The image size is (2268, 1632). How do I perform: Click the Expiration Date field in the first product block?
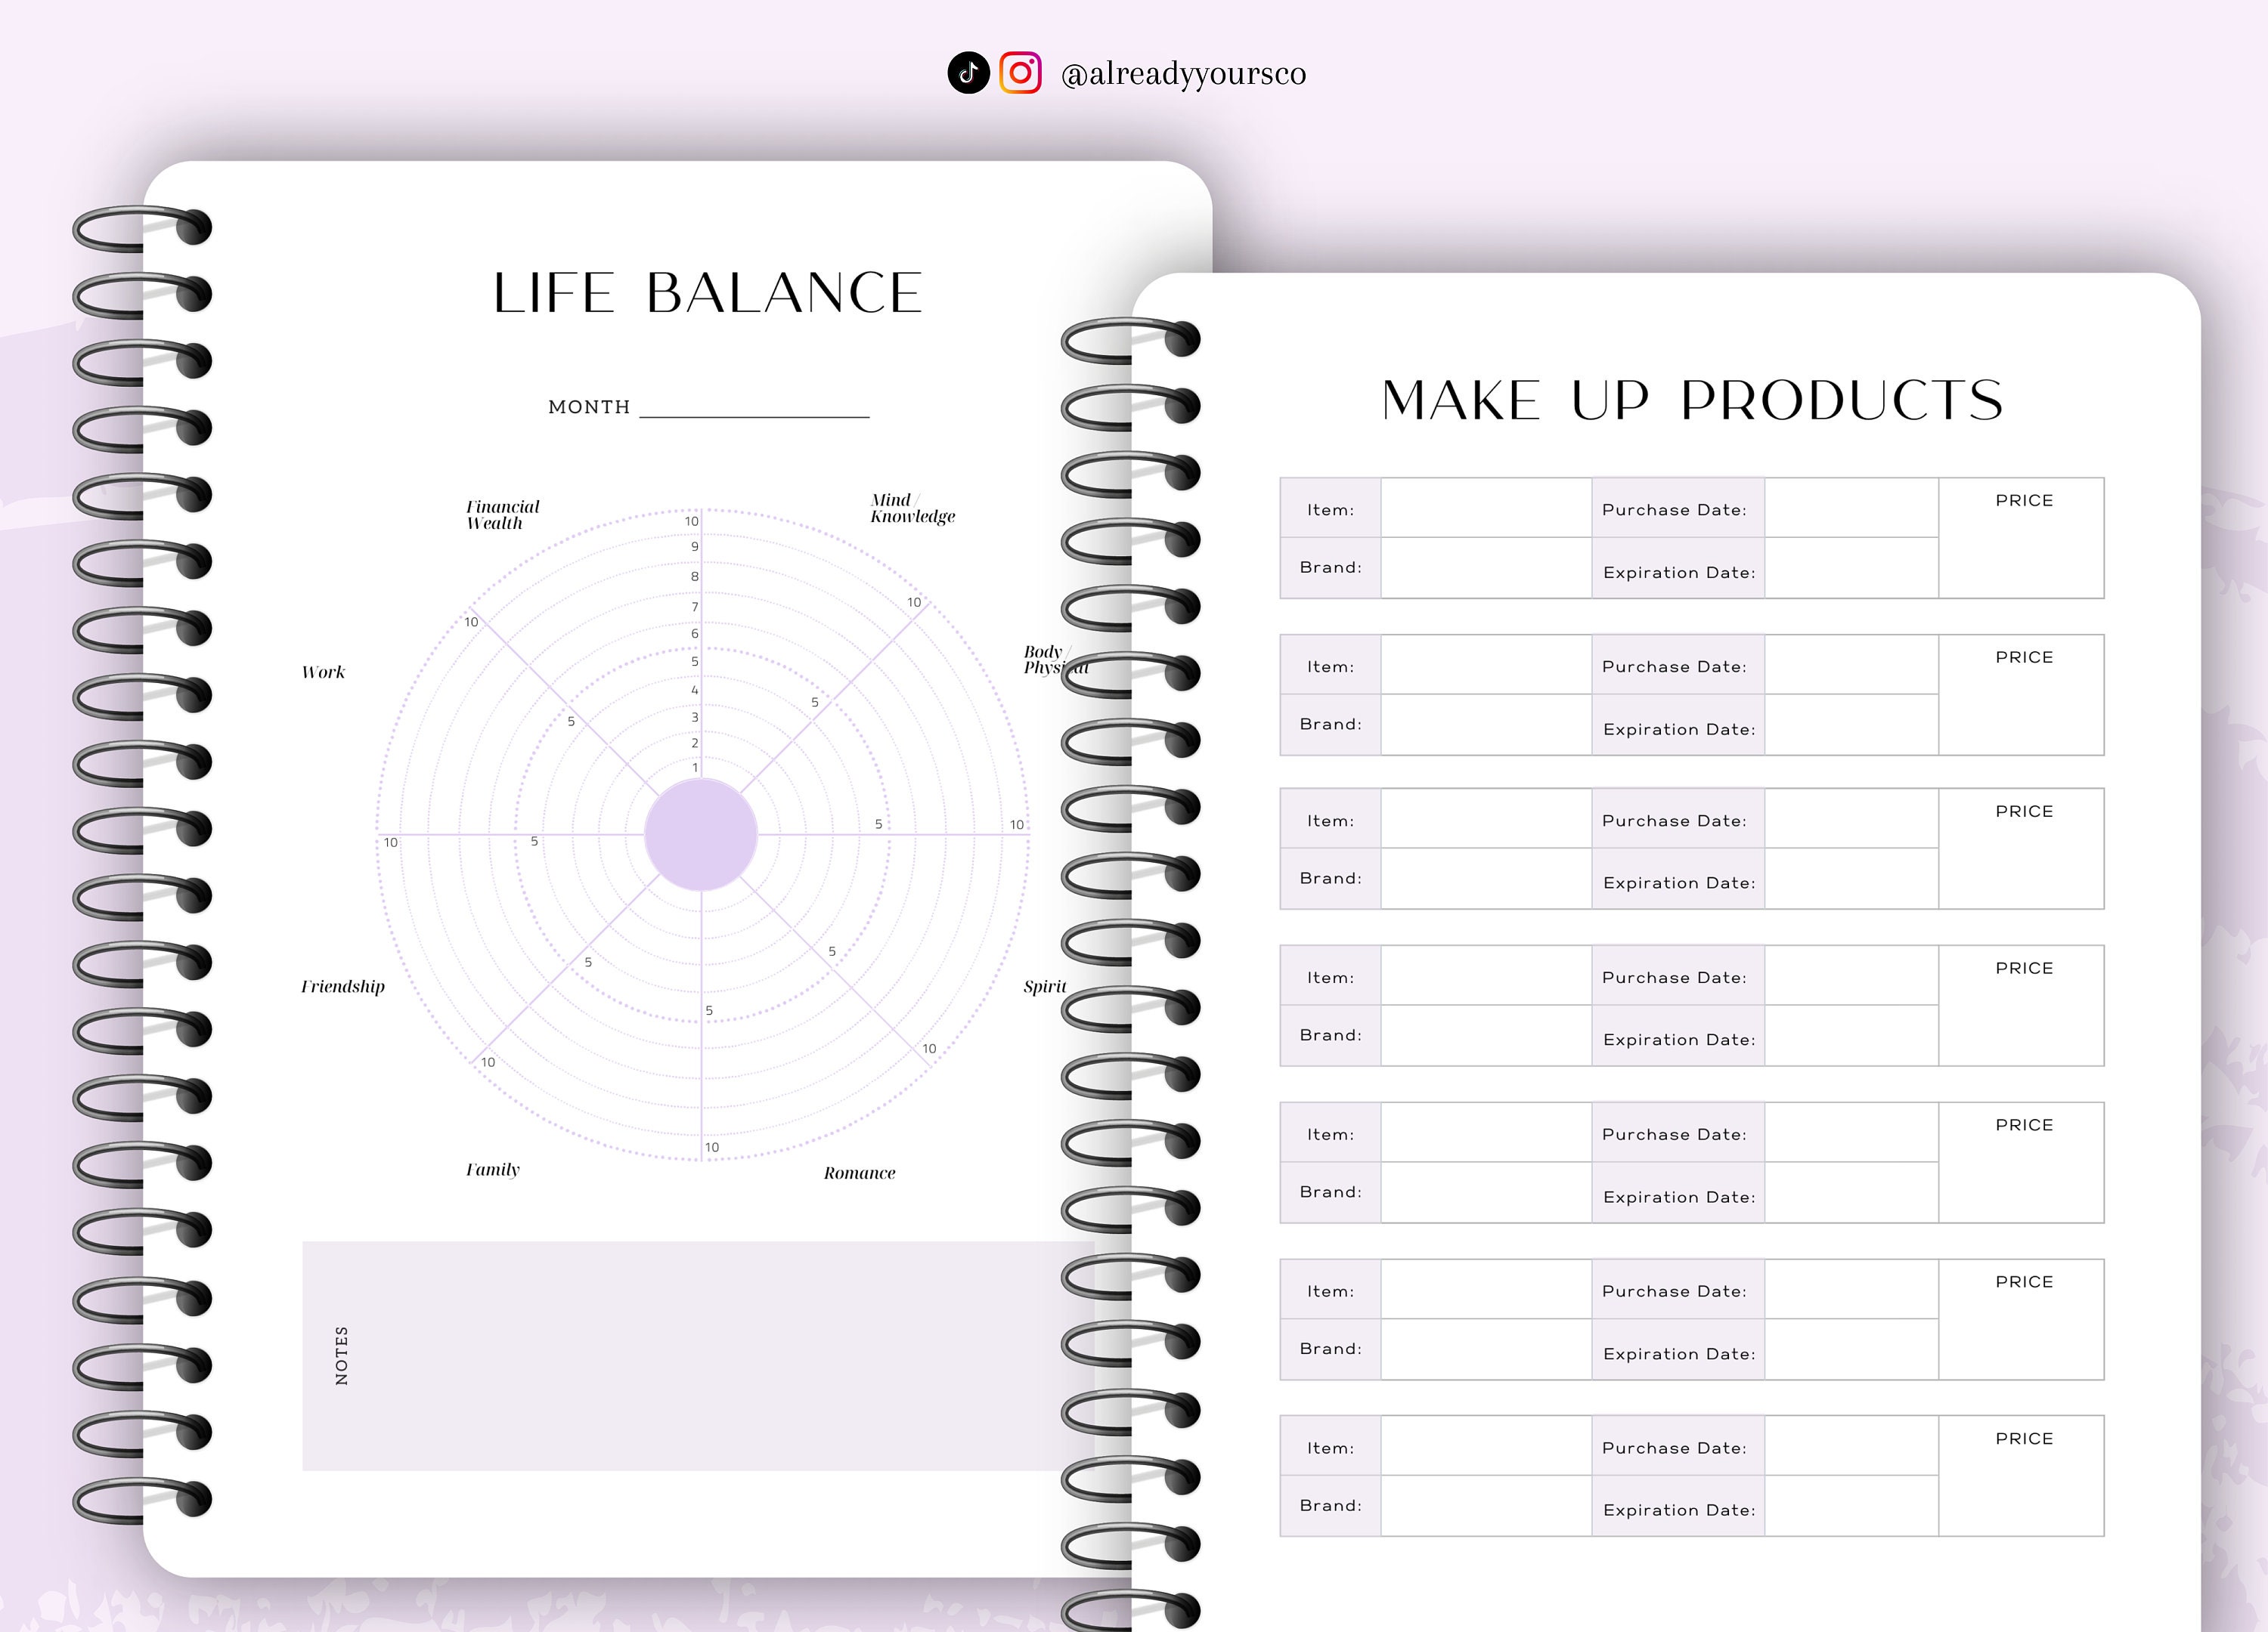tap(1851, 567)
